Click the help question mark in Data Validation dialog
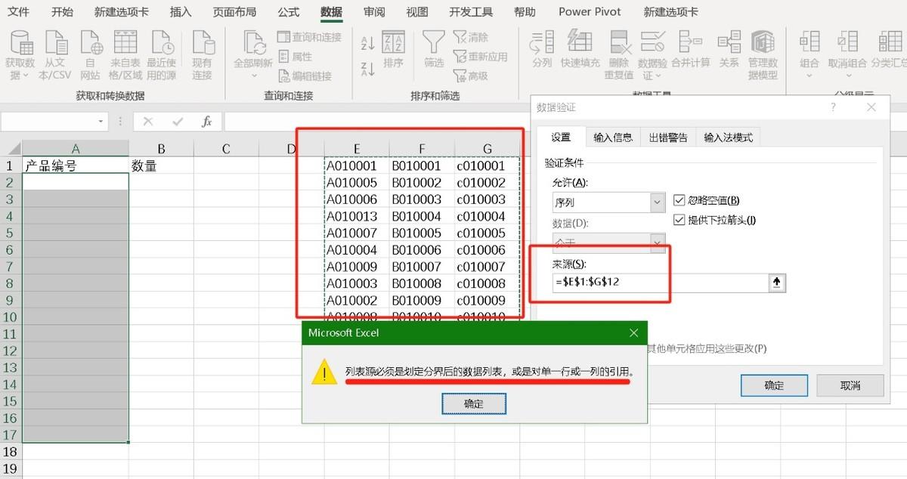The image size is (907, 479). (834, 108)
